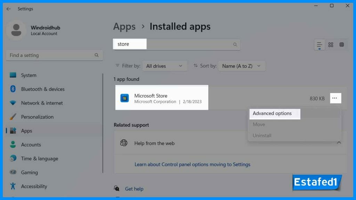This screenshot has width=356, height=200.
Task: Go to Network & internet settings
Action: pos(42,103)
